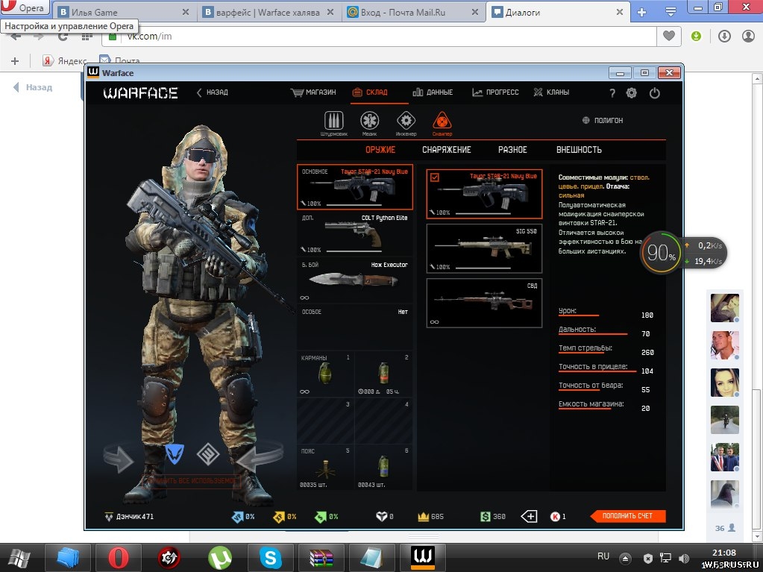Switch to the РАЗНОЕ category tab
This screenshot has height=572, width=763.
coord(512,150)
